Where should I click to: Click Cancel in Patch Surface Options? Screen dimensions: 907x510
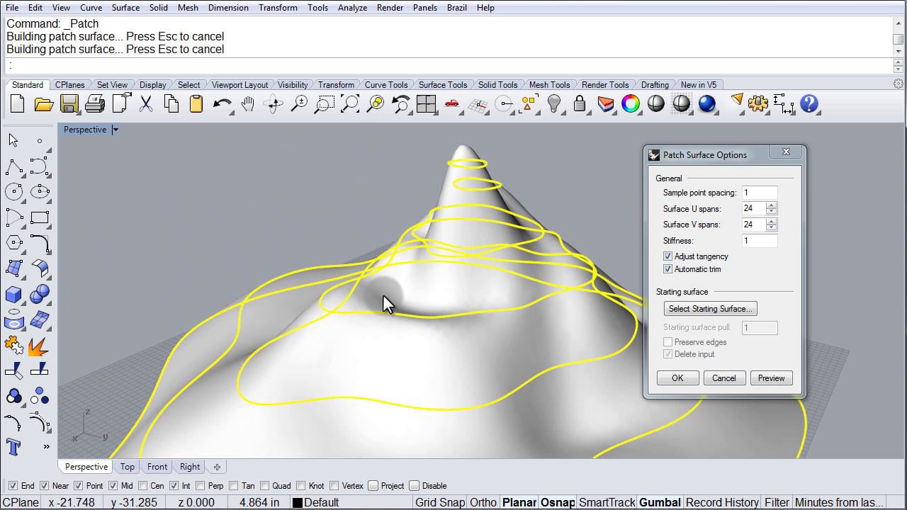point(724,378)
